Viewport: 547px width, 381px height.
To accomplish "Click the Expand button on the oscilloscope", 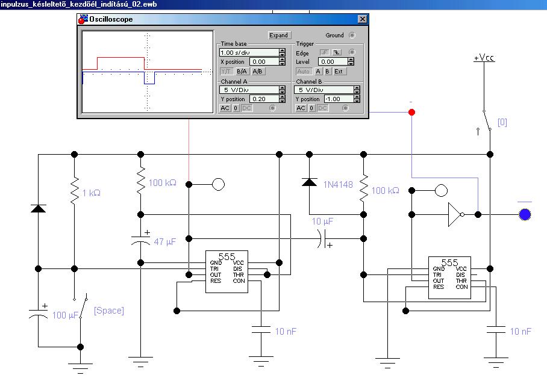I will [x=278, y=35].
